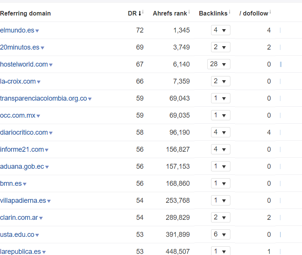This screenshot has height=255, width=302.
Task: Open occ.com.mx domain link
Action: point(18,115)
